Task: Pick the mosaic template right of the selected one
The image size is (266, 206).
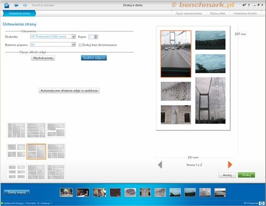Action: point(56,151)
